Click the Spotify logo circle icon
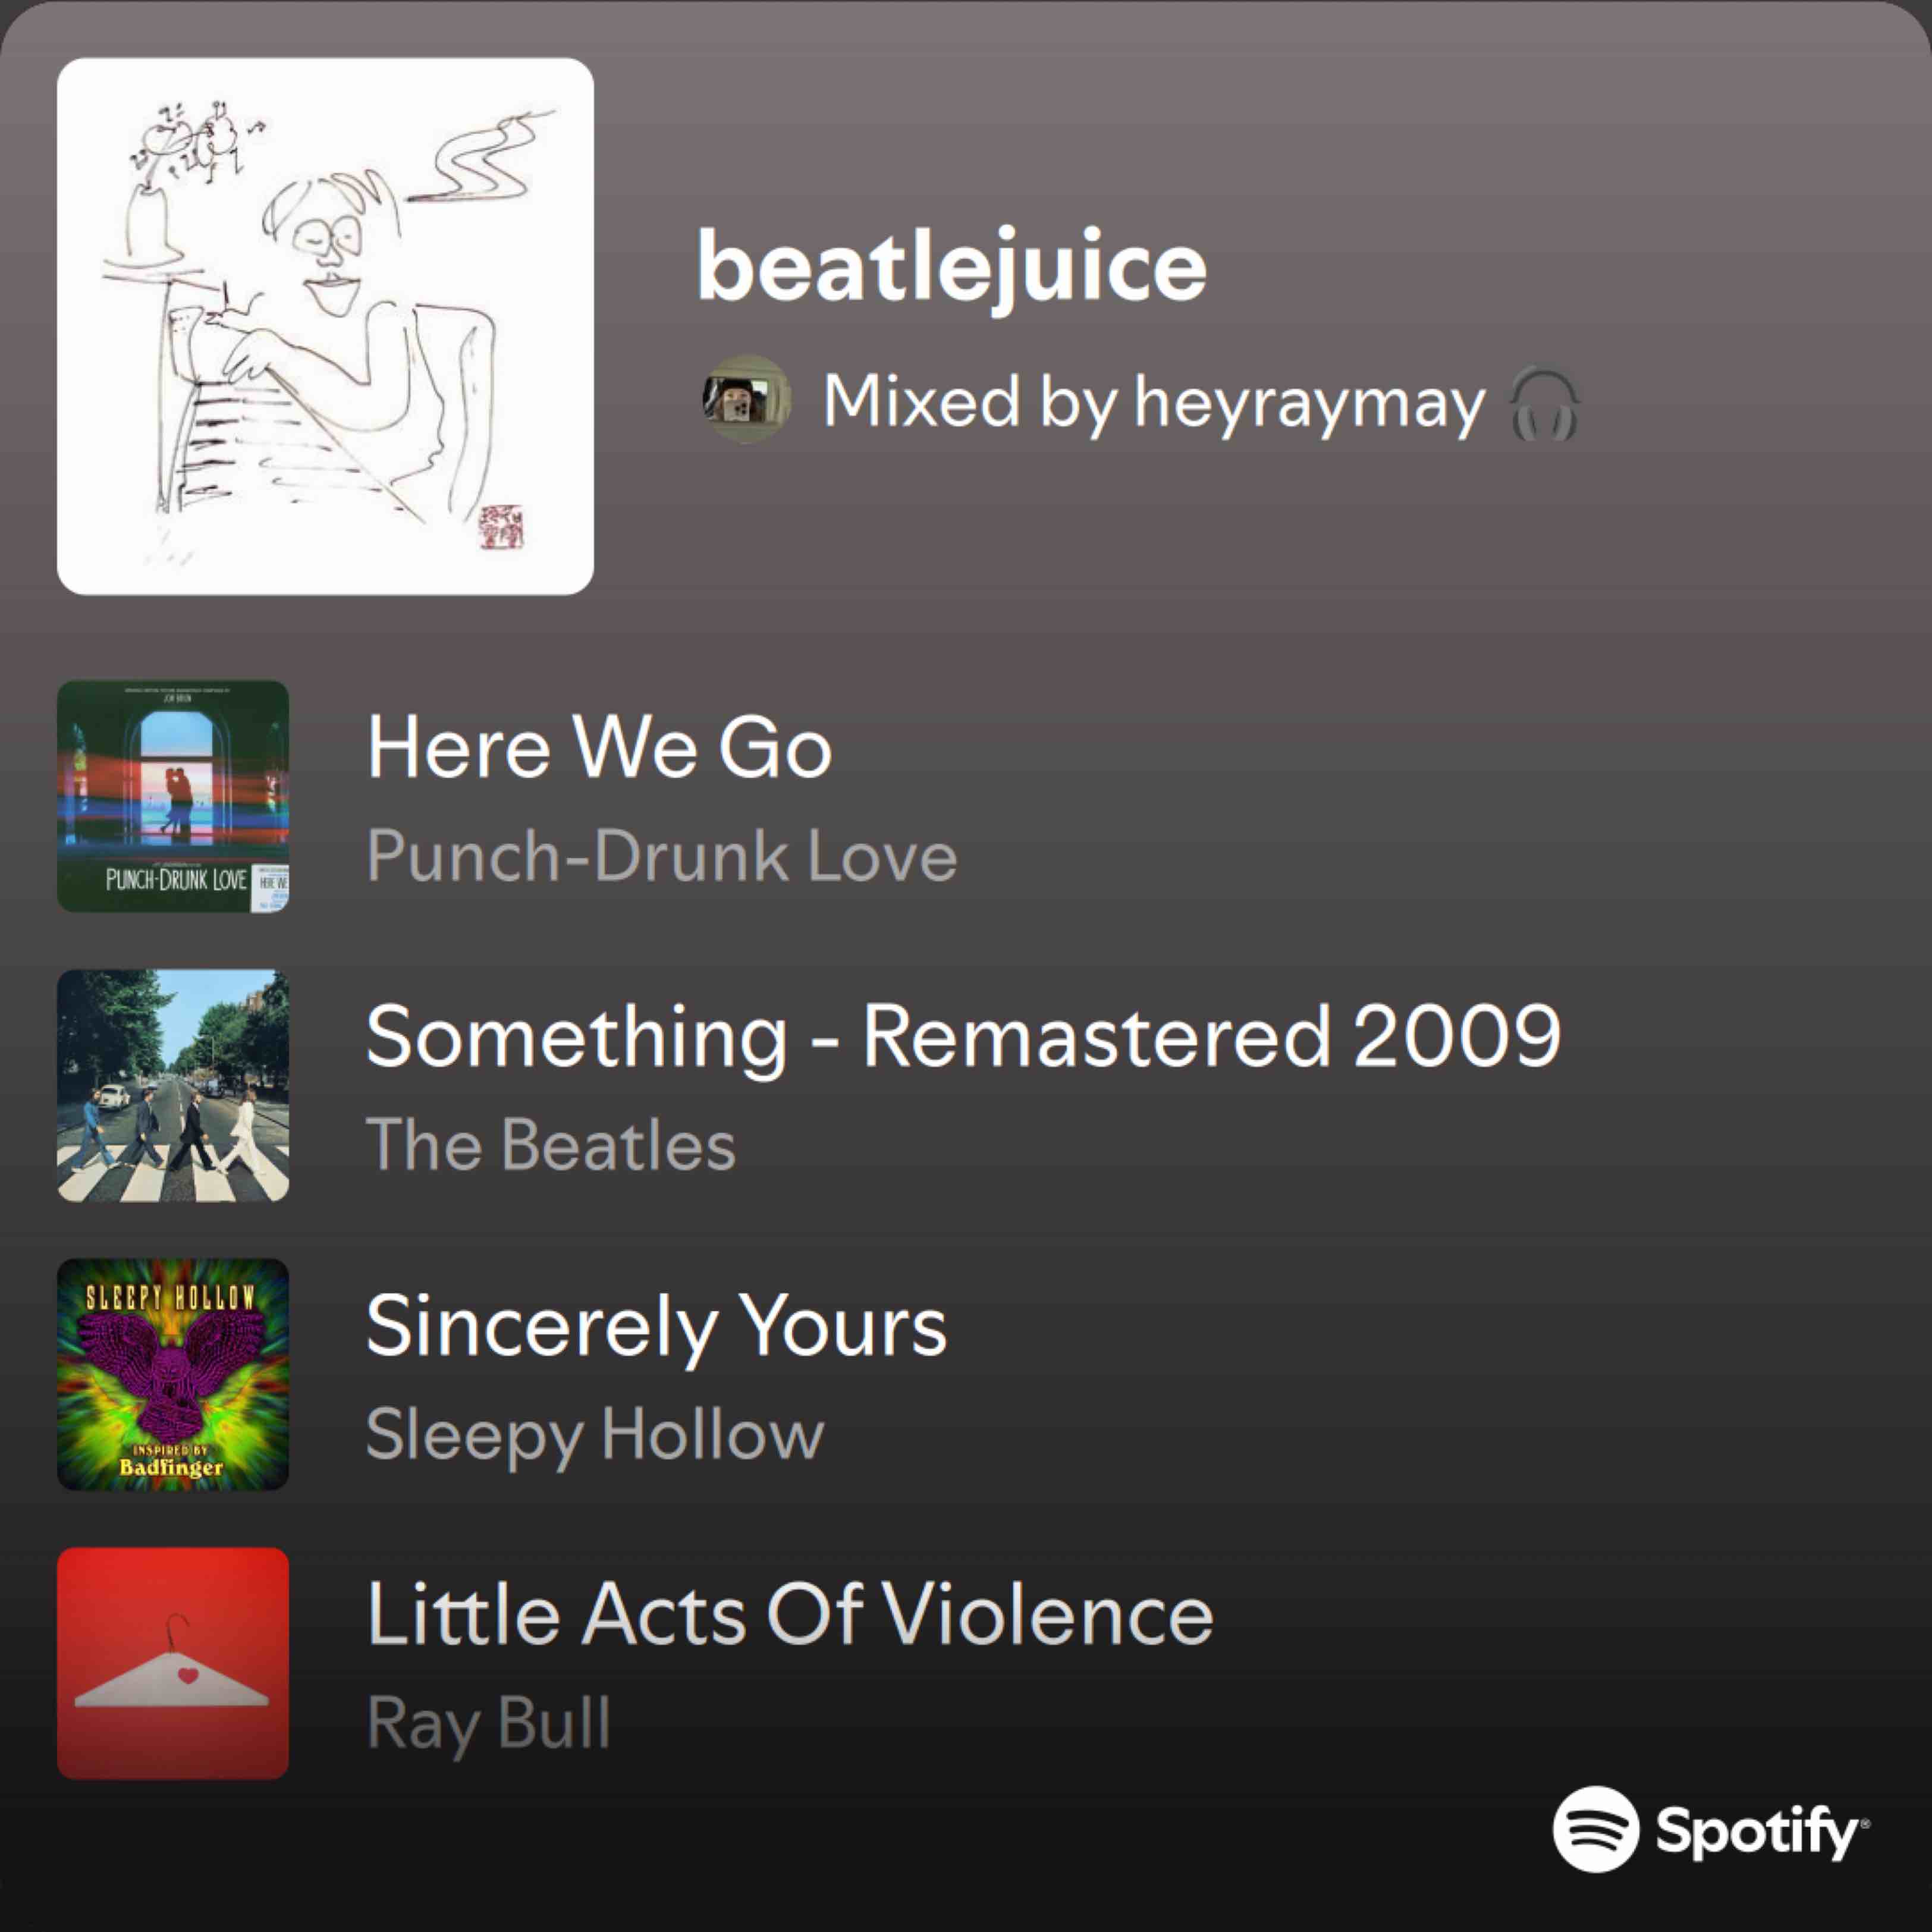This screenshot has width=1932, height=1932. tap(1596, 1828)
